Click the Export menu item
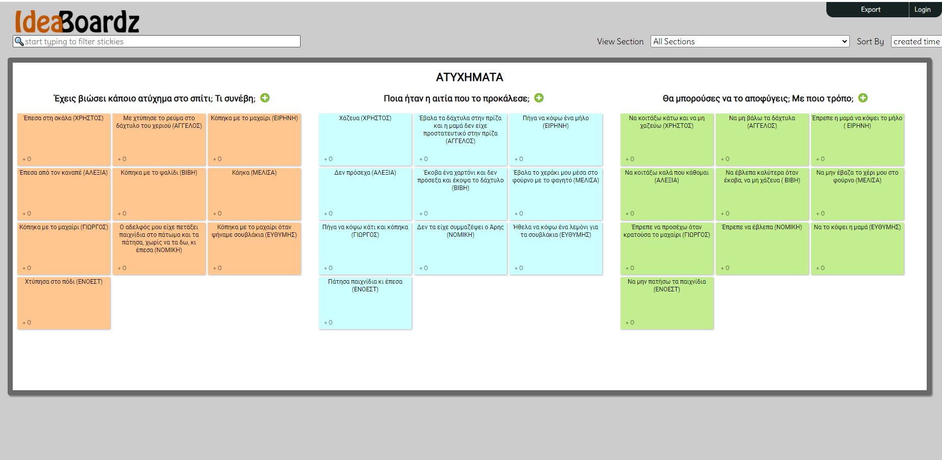The width and height of the screenshot is (942, 460). coord(870,9)
